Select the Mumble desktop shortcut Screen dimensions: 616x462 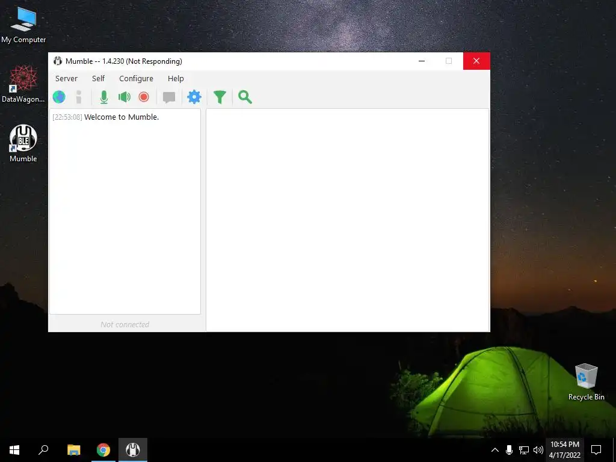coord(23,143)
